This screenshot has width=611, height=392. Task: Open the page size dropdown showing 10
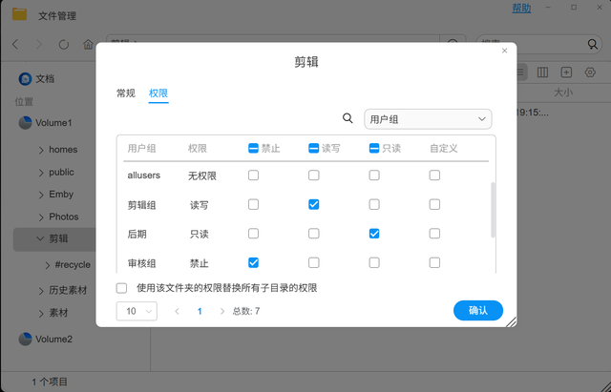(x=137, y=311)
